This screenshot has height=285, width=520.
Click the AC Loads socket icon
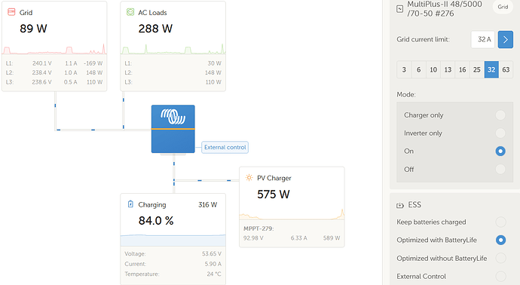(x=130, y=12)
